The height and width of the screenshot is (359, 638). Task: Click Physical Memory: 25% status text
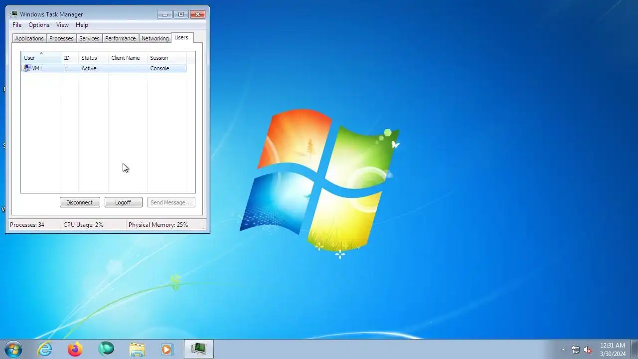(158, 225)
